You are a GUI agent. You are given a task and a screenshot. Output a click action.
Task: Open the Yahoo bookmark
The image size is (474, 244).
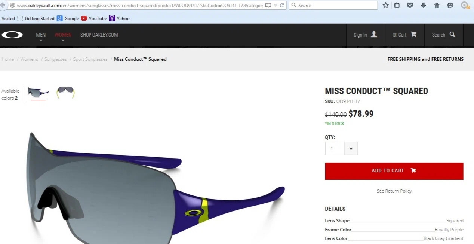tap(119, 18)
